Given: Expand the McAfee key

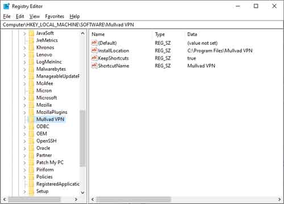Looking at the screenshot, I should 24,84.
